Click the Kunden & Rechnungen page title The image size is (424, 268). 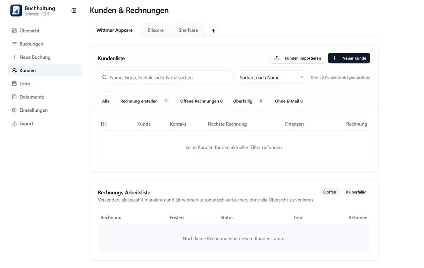129,10
